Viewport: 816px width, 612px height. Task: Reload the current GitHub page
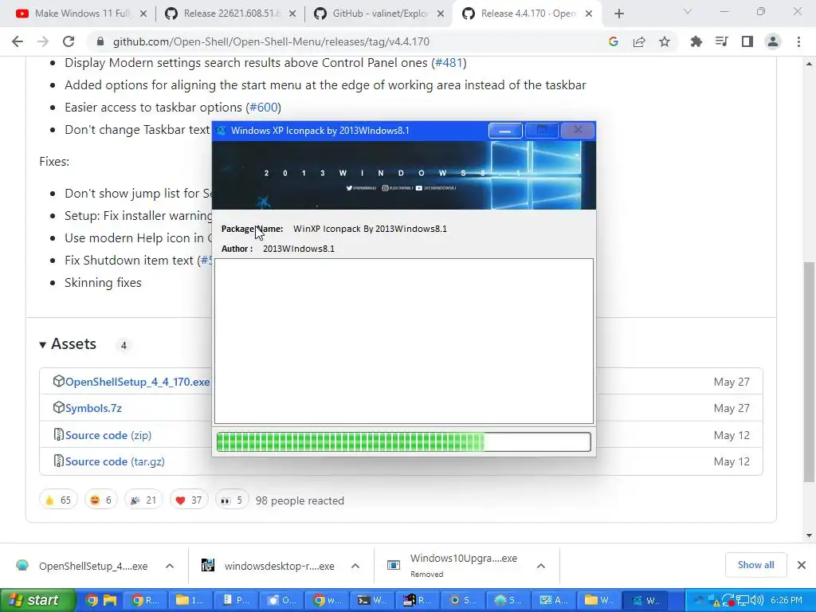pos(69,41)
